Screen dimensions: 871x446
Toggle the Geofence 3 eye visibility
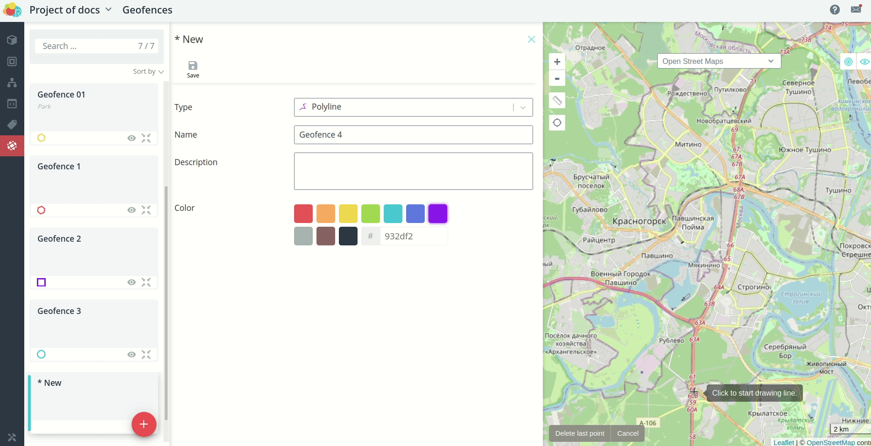point(132,355)
